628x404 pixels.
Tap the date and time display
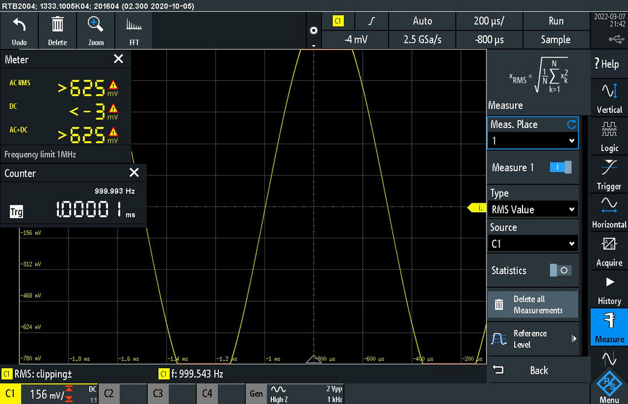(610, 20)
